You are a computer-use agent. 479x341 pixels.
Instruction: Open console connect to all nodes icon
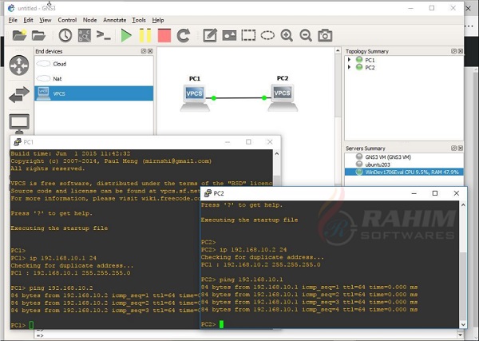coord(103,35)
